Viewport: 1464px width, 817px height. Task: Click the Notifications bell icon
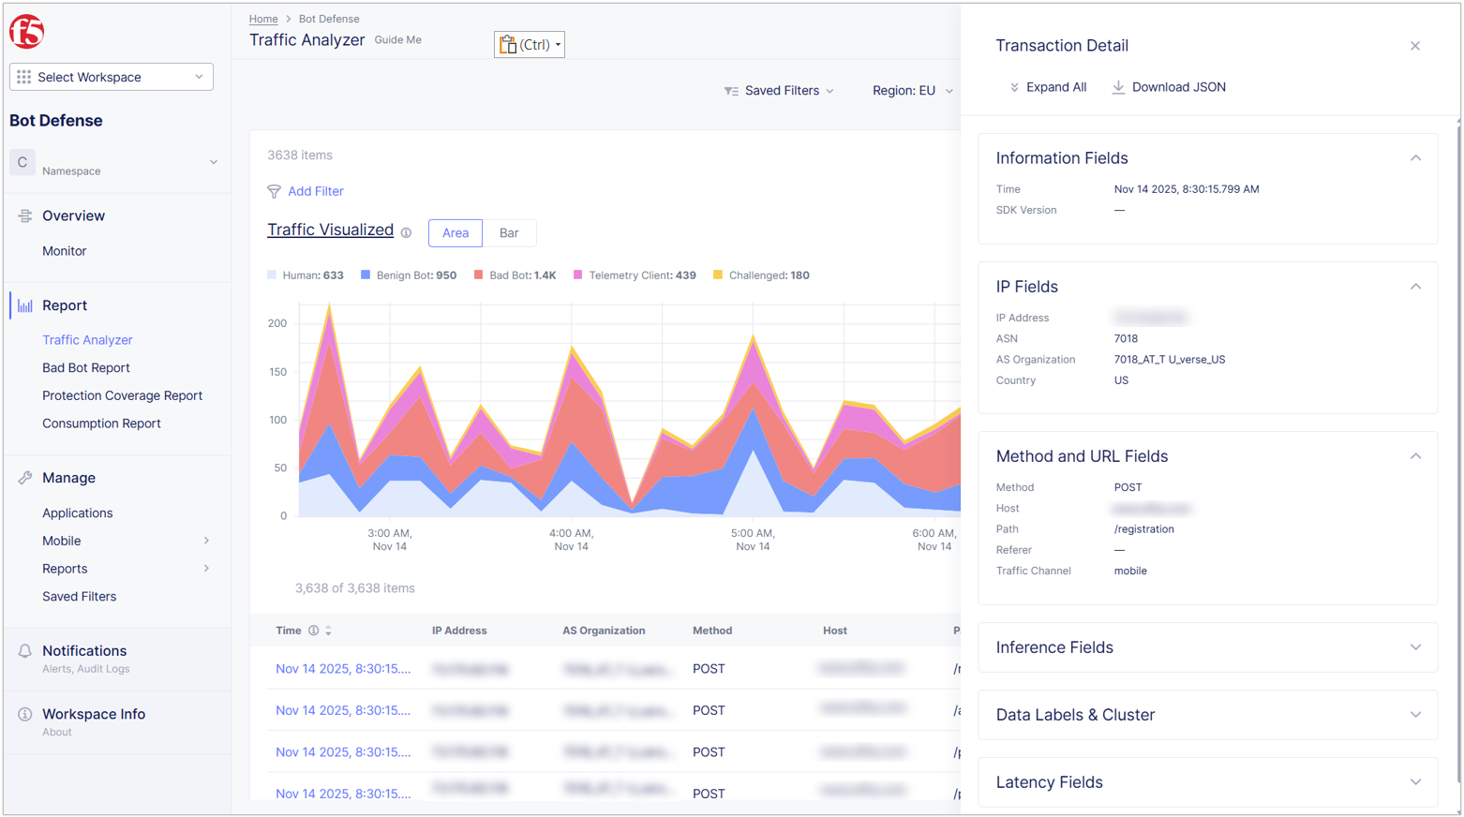point(25,651)
